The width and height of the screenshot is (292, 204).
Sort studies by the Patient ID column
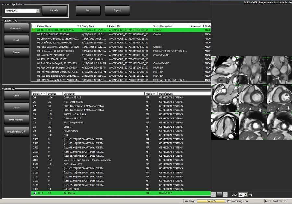point(130,26)
